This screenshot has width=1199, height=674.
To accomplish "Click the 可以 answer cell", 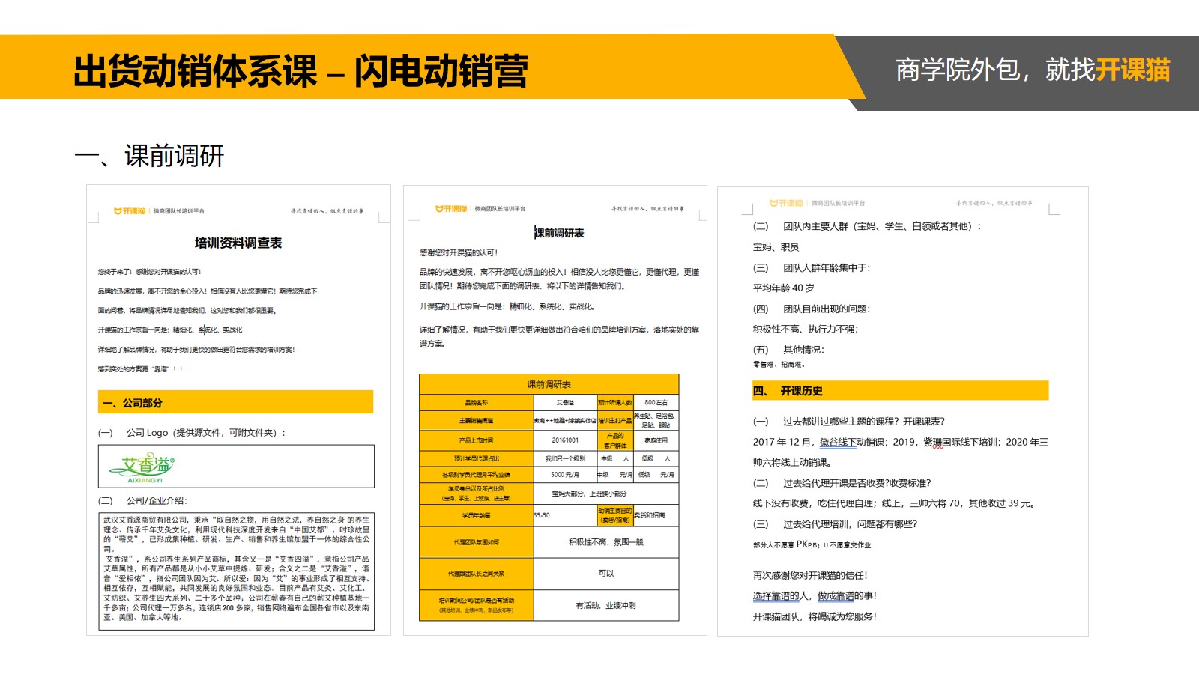I will [x=606, y=574].
